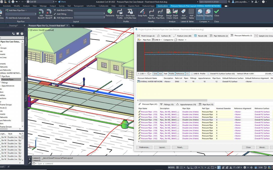Toggle the Grid button in profile view

155,74
